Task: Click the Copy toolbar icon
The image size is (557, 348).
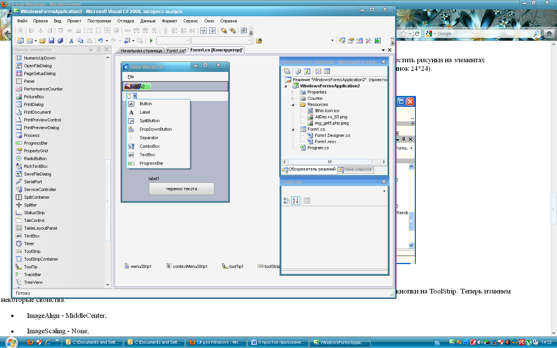Action: point(80,41)
